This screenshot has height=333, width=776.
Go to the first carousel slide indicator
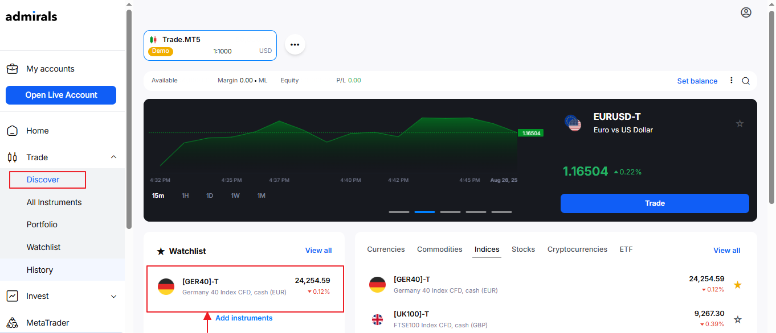pyautogui.click(x=399, y=212)
